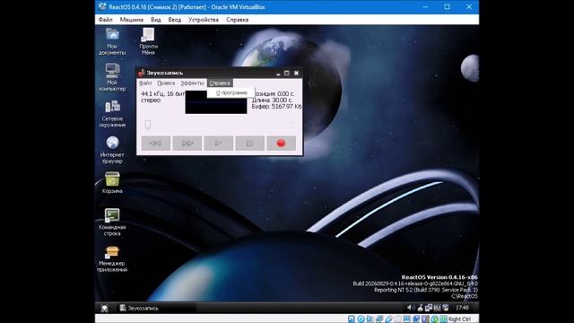Open the VirtualBox Справка menu
The height and width of the screenshot is (323, 574).
coord(237,20)
